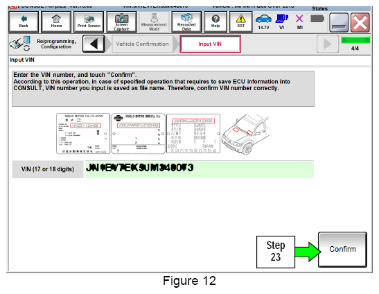
Task: Go to the Home screen
Action: pos(56,21)
